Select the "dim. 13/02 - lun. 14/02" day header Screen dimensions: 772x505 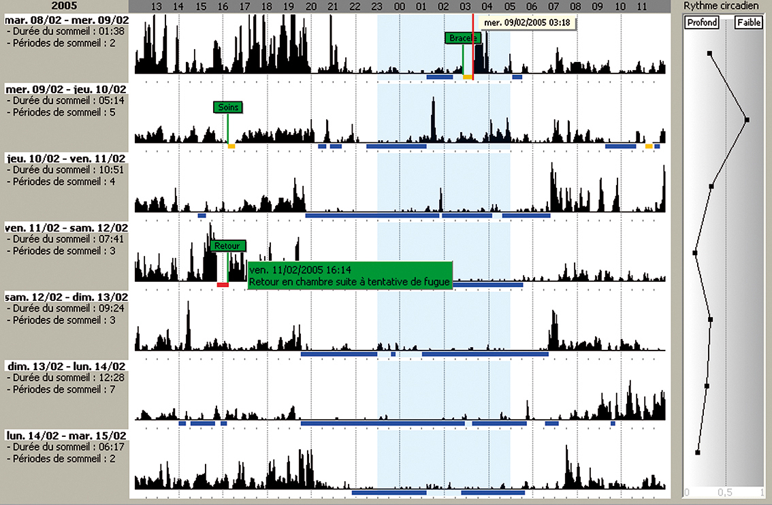[x=67, y=367]
